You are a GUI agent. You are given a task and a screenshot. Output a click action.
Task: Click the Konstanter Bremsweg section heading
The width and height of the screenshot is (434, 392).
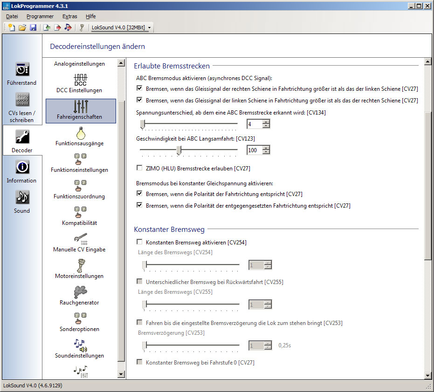pos(169,230)
